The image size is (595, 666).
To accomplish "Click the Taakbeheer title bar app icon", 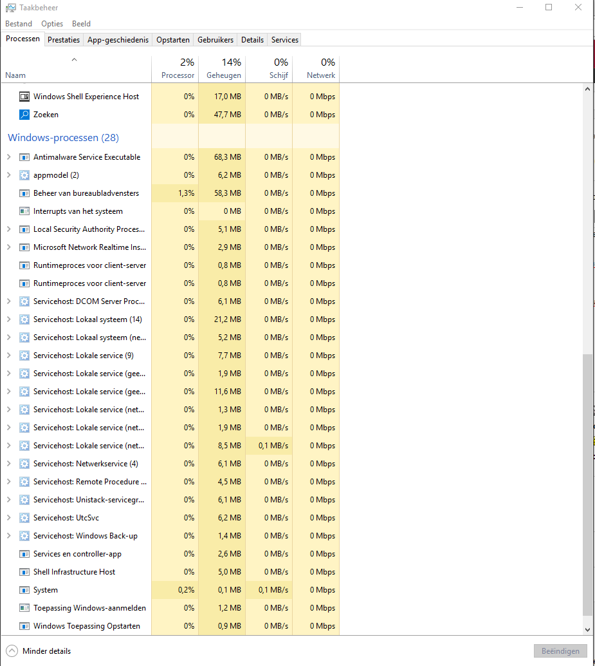I will [10, 8].
